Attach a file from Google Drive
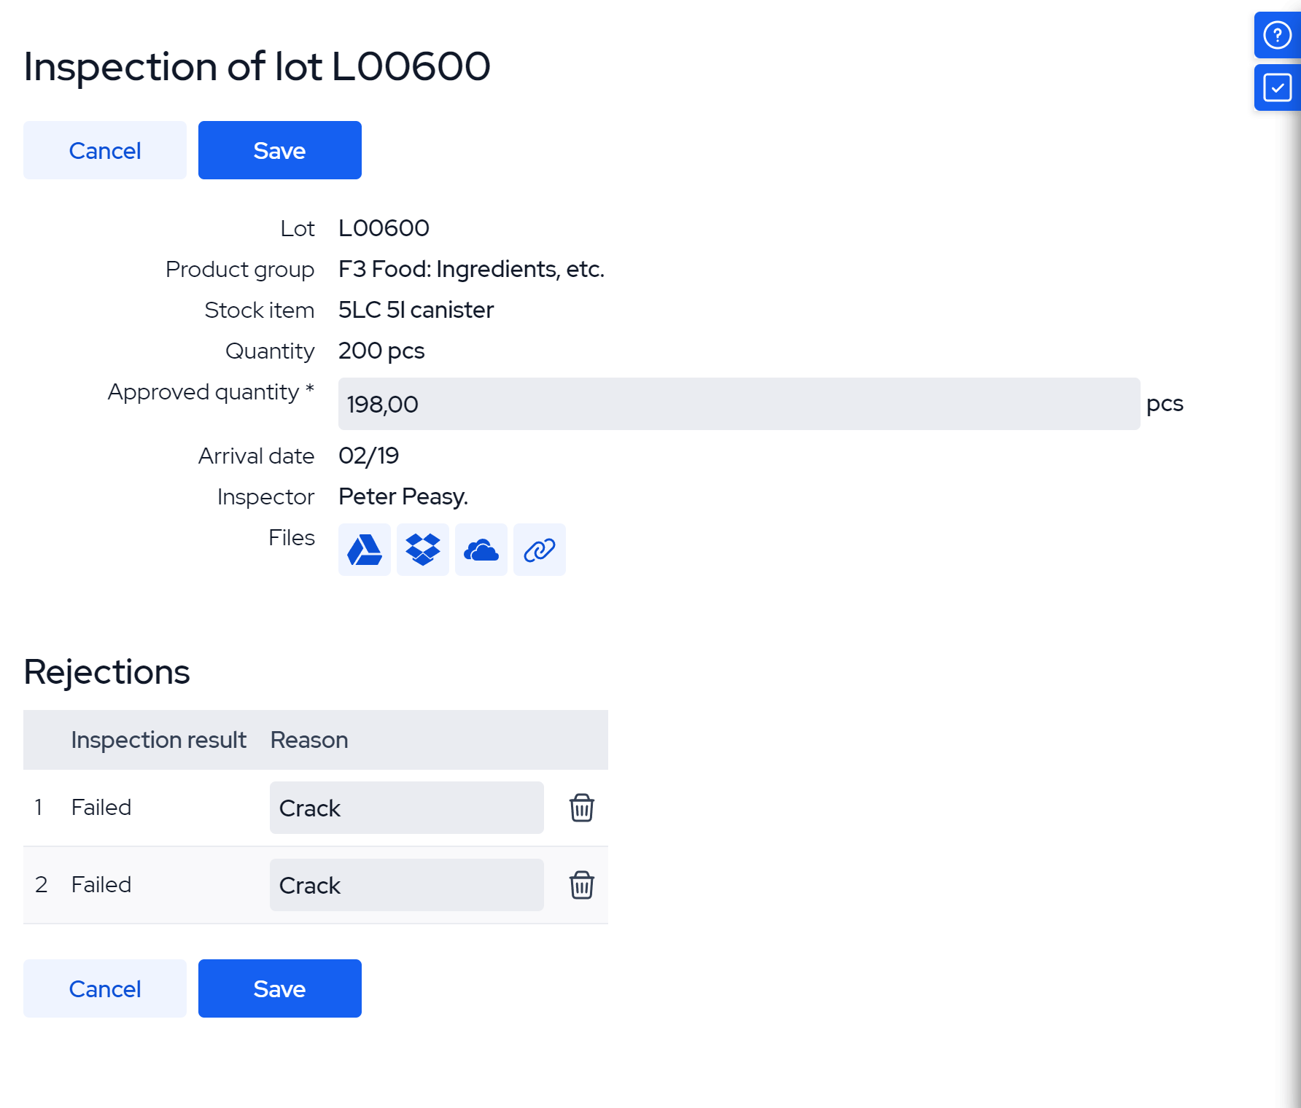 [x=365, y=550]
